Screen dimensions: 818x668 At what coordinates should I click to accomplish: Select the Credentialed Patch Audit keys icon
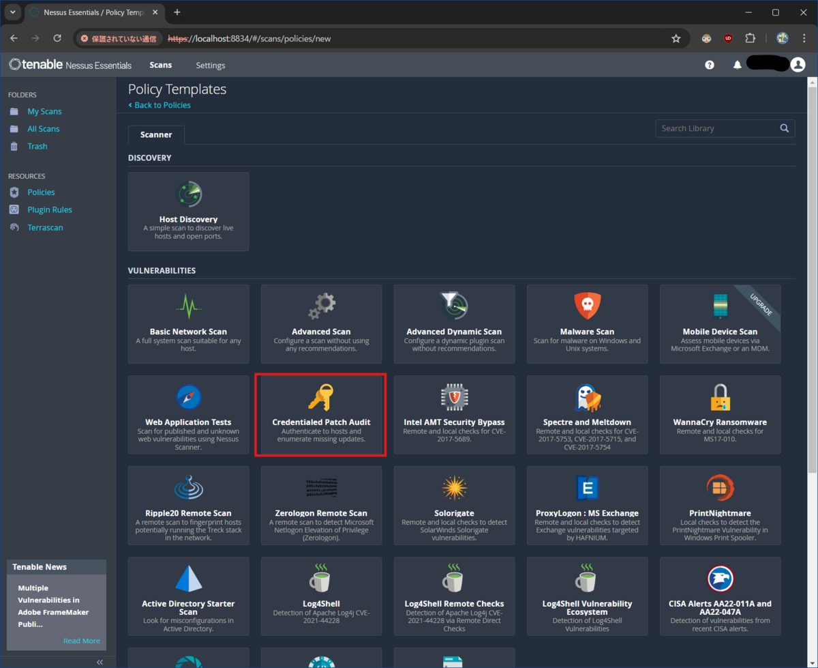point(321,397)
